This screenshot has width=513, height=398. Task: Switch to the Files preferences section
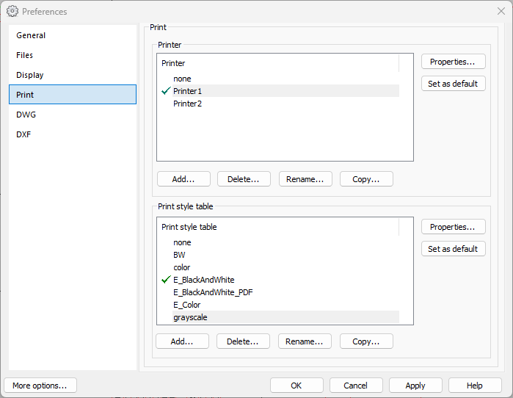point(25,55)
